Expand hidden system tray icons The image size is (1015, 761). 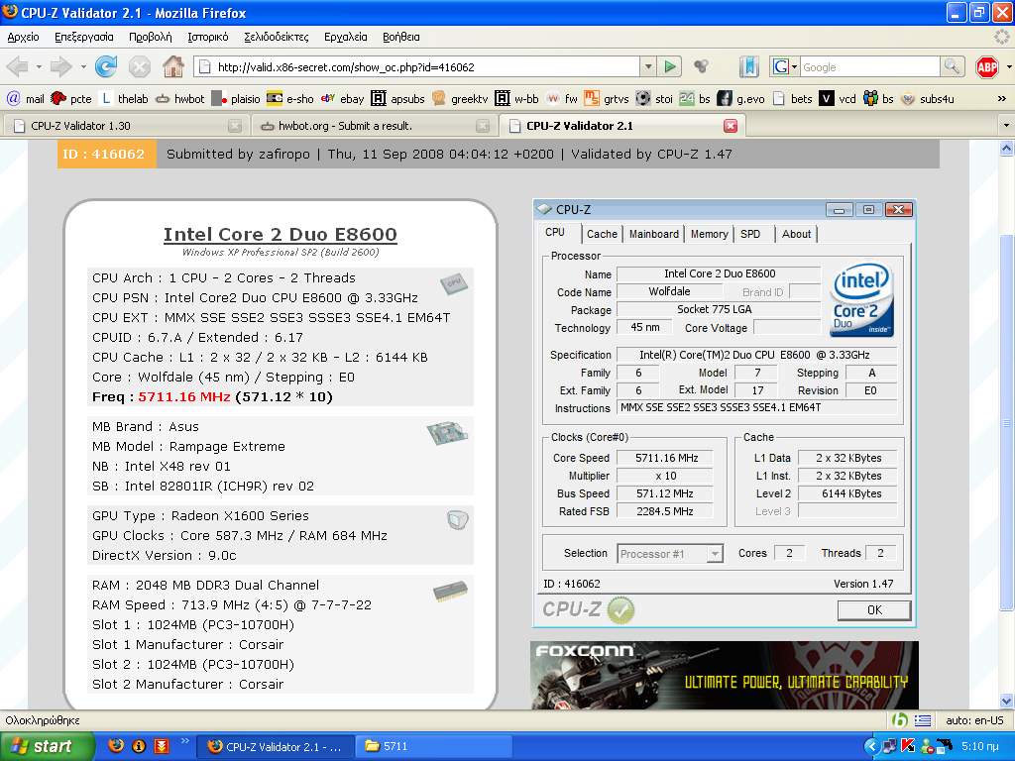[x=870, y=746]
